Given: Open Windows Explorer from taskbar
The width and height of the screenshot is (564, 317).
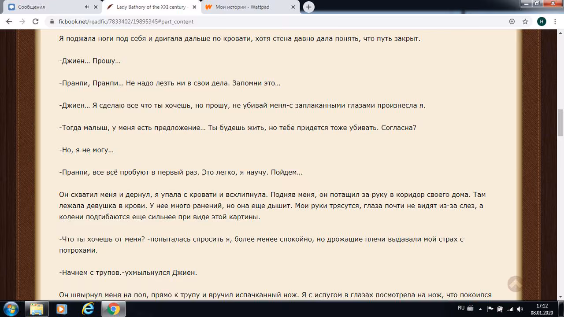Looking at the screenshot, I should tap(37, 309).
